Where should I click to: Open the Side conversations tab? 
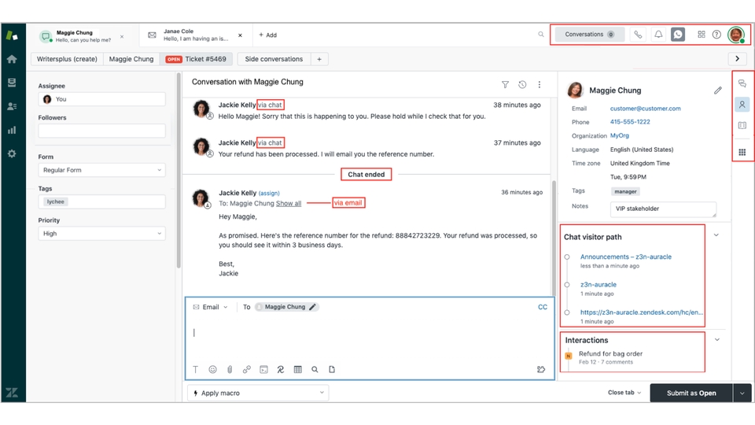pyautogui.click(x=274, y=59)
